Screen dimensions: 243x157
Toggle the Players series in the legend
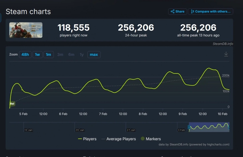pos(87,139)
